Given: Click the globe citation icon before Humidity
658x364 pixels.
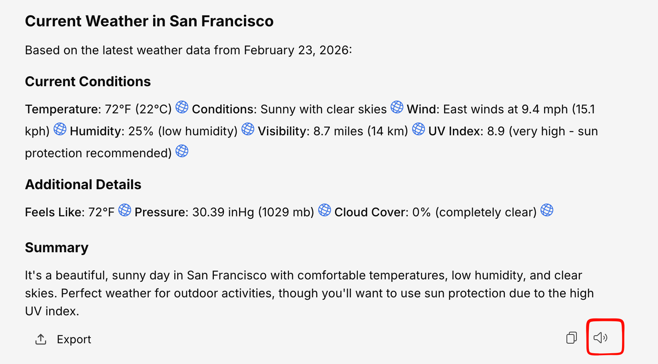Looking at the screenshot, I should (60, 129).
